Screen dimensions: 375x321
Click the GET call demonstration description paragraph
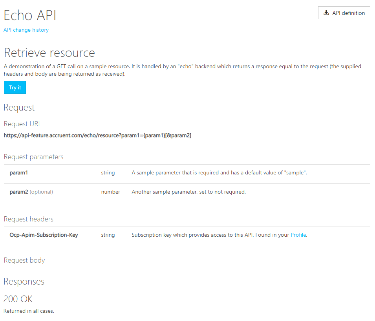pos(183,70)
